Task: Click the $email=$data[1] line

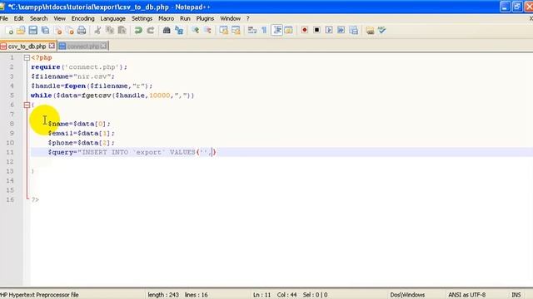Action: (82, 133)
